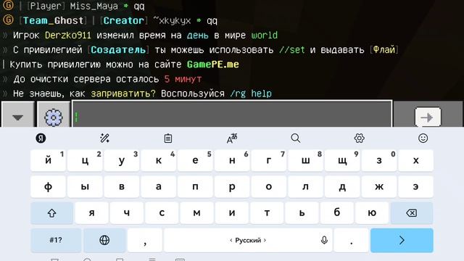Tap the ц key
The height and width of the screenshot is (261, 464).
(x=85, y=160)
